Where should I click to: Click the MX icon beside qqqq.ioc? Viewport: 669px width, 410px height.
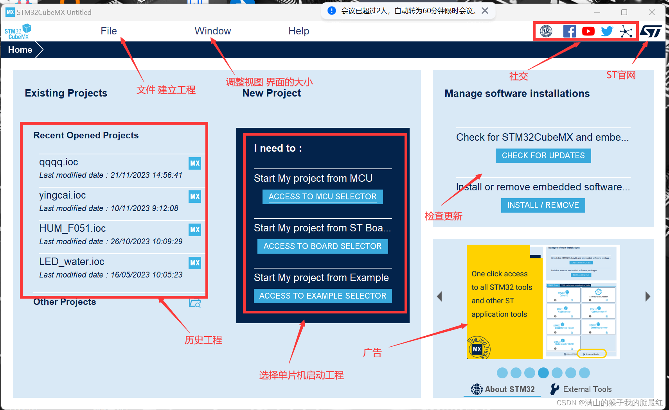(x=195, y=163)
